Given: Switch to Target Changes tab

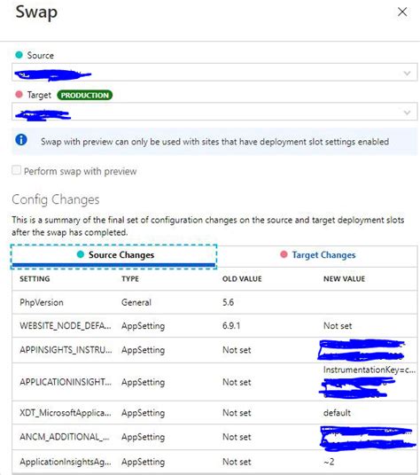Looking at the screenshot, I should pyautogui.click(x=317, y=255).
